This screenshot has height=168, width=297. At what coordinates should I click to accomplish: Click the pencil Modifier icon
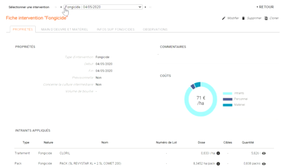click(224, 18)
